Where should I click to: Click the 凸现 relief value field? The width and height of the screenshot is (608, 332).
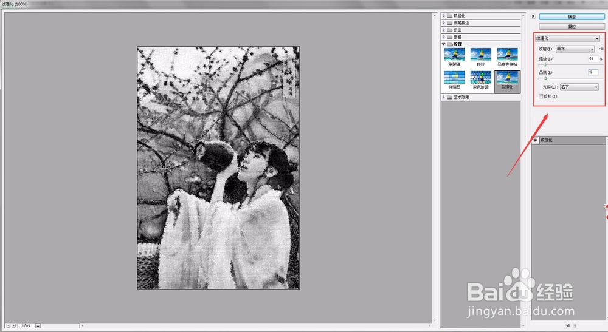(x=593, y=72)
